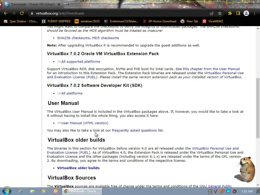Click the red V tray icon
The height and width of the screenshot is (195, 260).
click(x=216, y=191)
